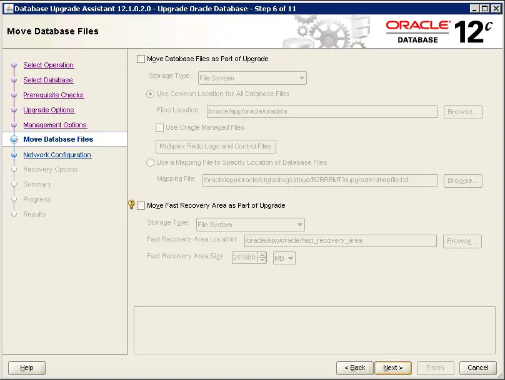Click the Fast Recovery Area Location field
Image resolution: width=505 pixels, height=380 pixels.
[341, 241]
